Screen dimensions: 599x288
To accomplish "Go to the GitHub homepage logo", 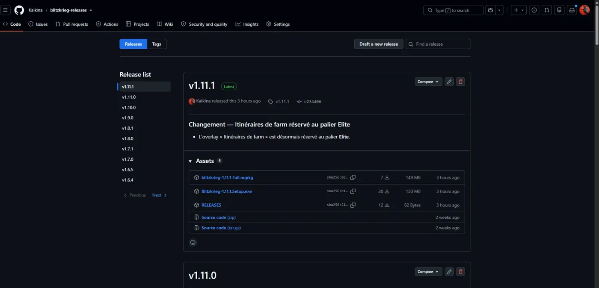I will 19,10.
